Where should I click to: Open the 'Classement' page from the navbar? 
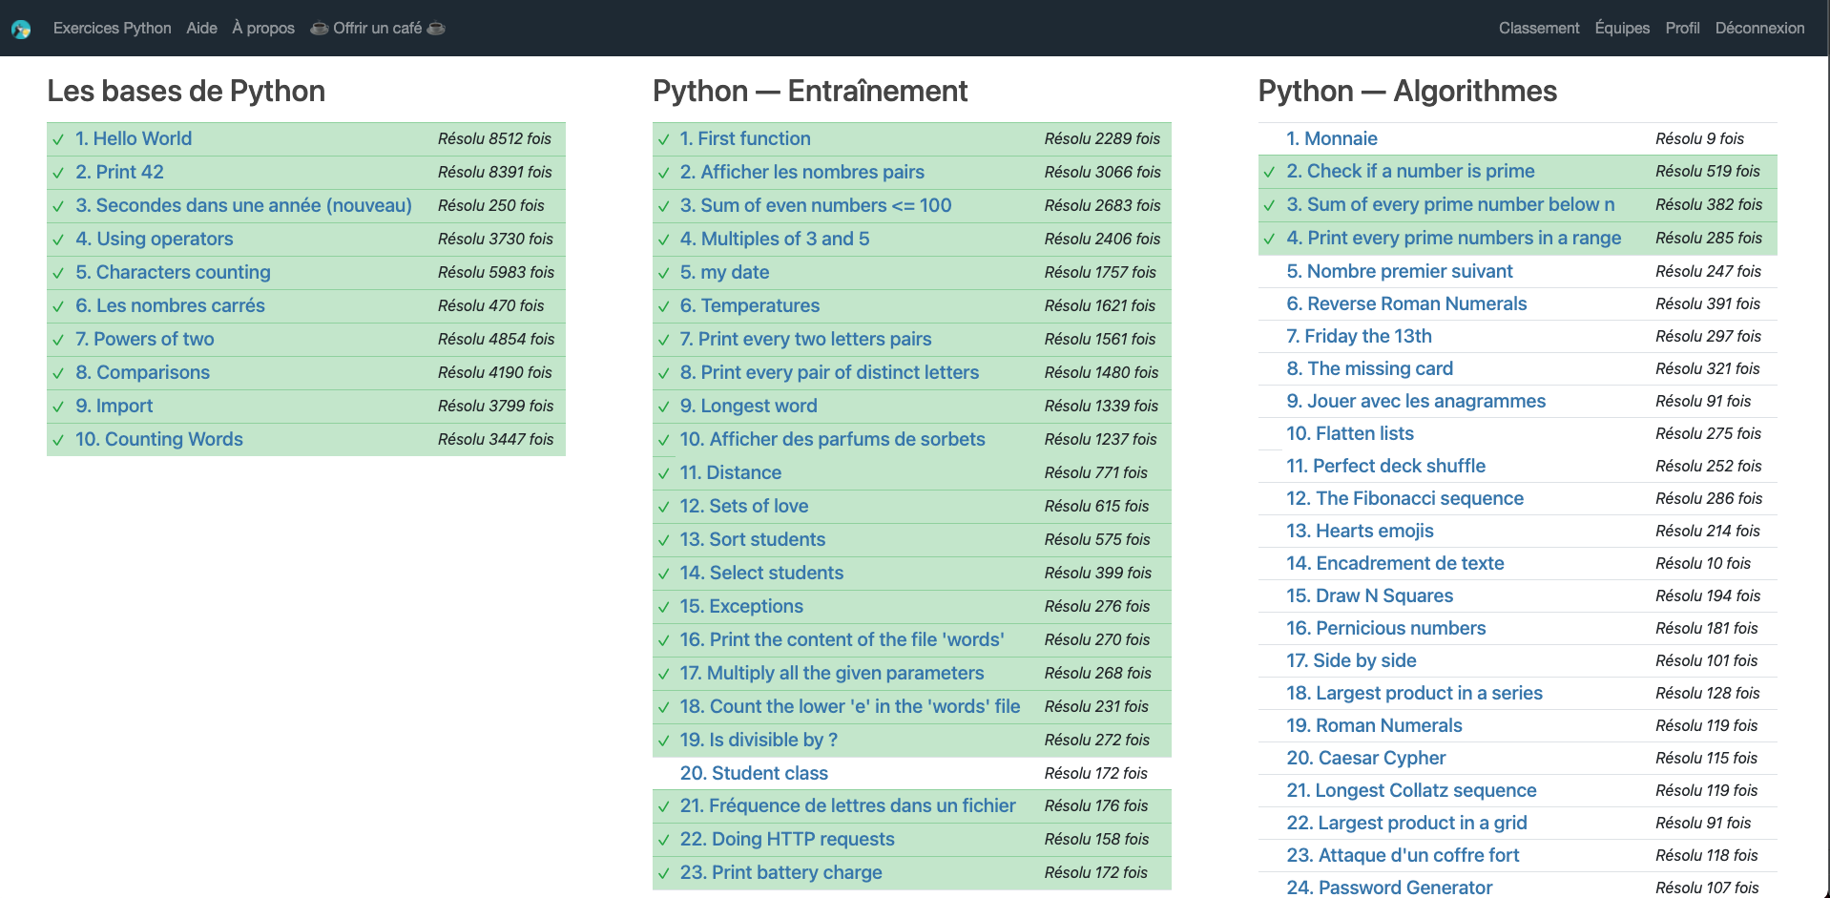[x=1538, y=28]
